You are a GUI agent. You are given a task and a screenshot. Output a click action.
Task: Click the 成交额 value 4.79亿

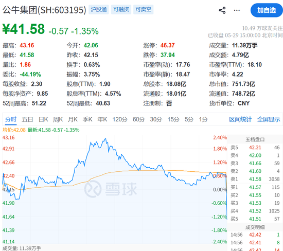tap(240, 55)
